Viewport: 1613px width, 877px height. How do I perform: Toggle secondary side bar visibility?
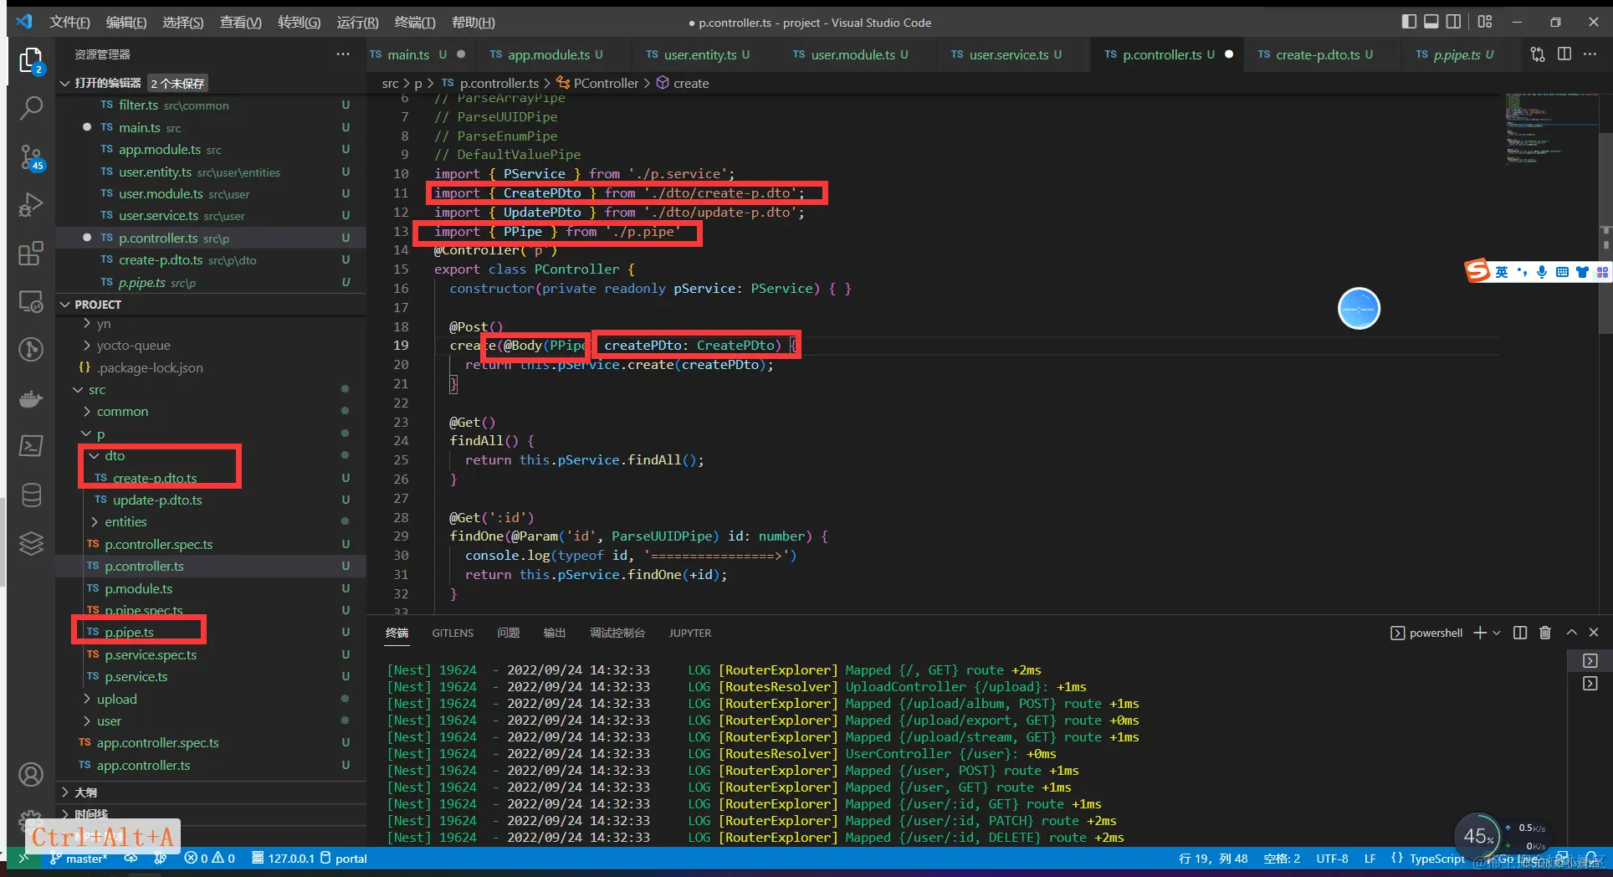[x=1454, y=22]
